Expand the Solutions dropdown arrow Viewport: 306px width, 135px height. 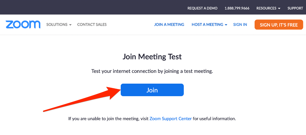tap(70, 25)
